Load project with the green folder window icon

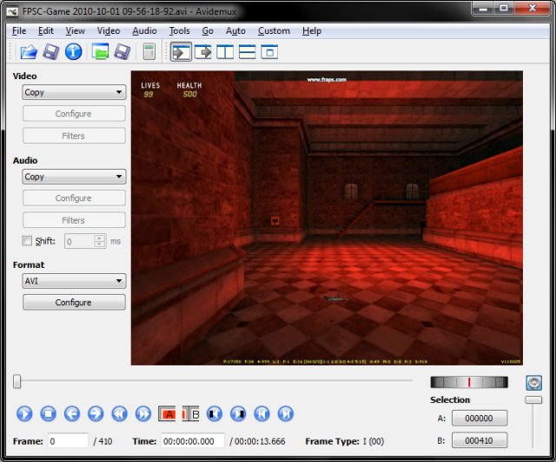(x=100, y=52)
